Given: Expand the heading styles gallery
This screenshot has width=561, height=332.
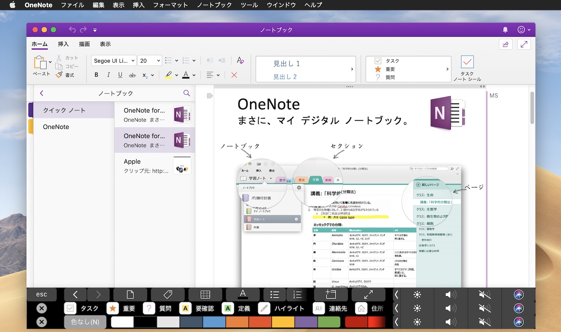Looking at the screenshot, I should point(352,69).
